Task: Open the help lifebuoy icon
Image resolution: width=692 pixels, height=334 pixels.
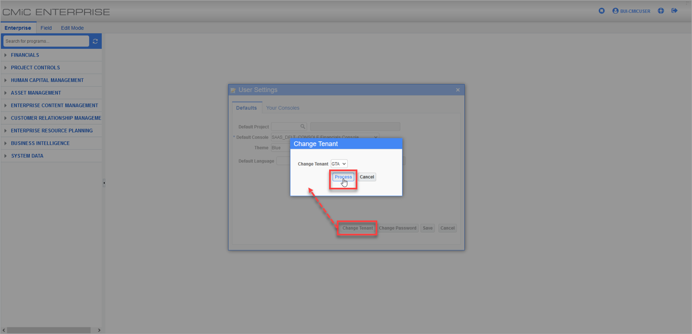Action: point(661,11)
